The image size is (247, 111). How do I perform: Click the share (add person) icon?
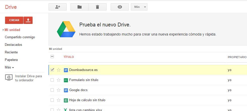[58, 7]
